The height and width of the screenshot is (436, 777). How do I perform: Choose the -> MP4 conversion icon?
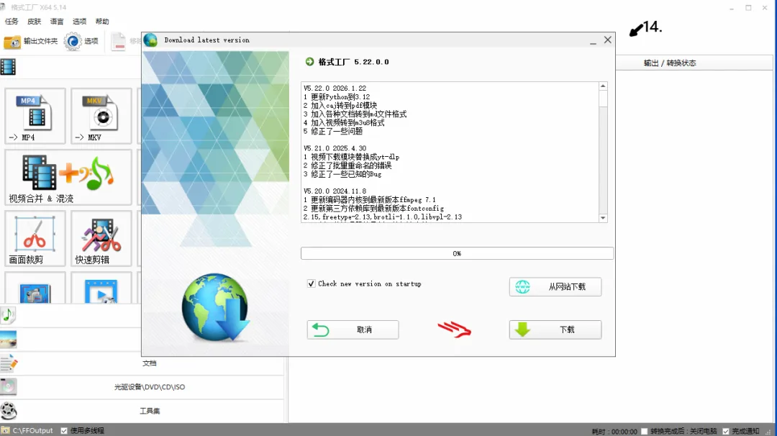pos(35,117)
